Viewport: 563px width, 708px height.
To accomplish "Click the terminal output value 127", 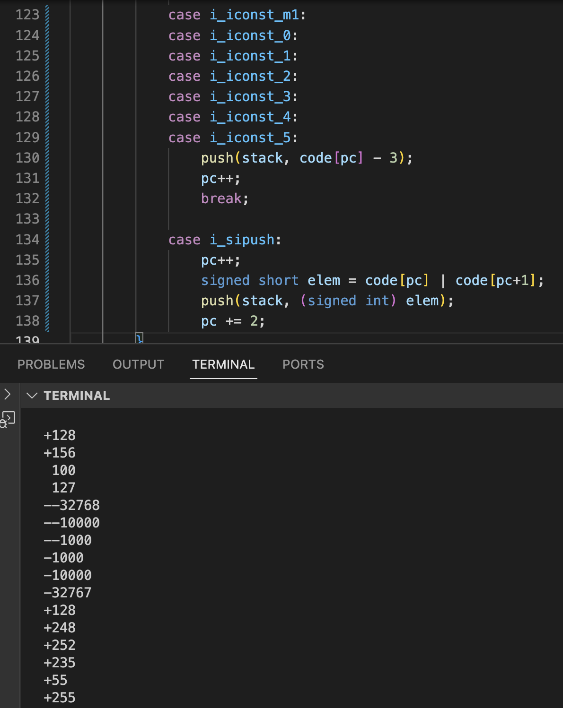I will [x=63, y=488].
